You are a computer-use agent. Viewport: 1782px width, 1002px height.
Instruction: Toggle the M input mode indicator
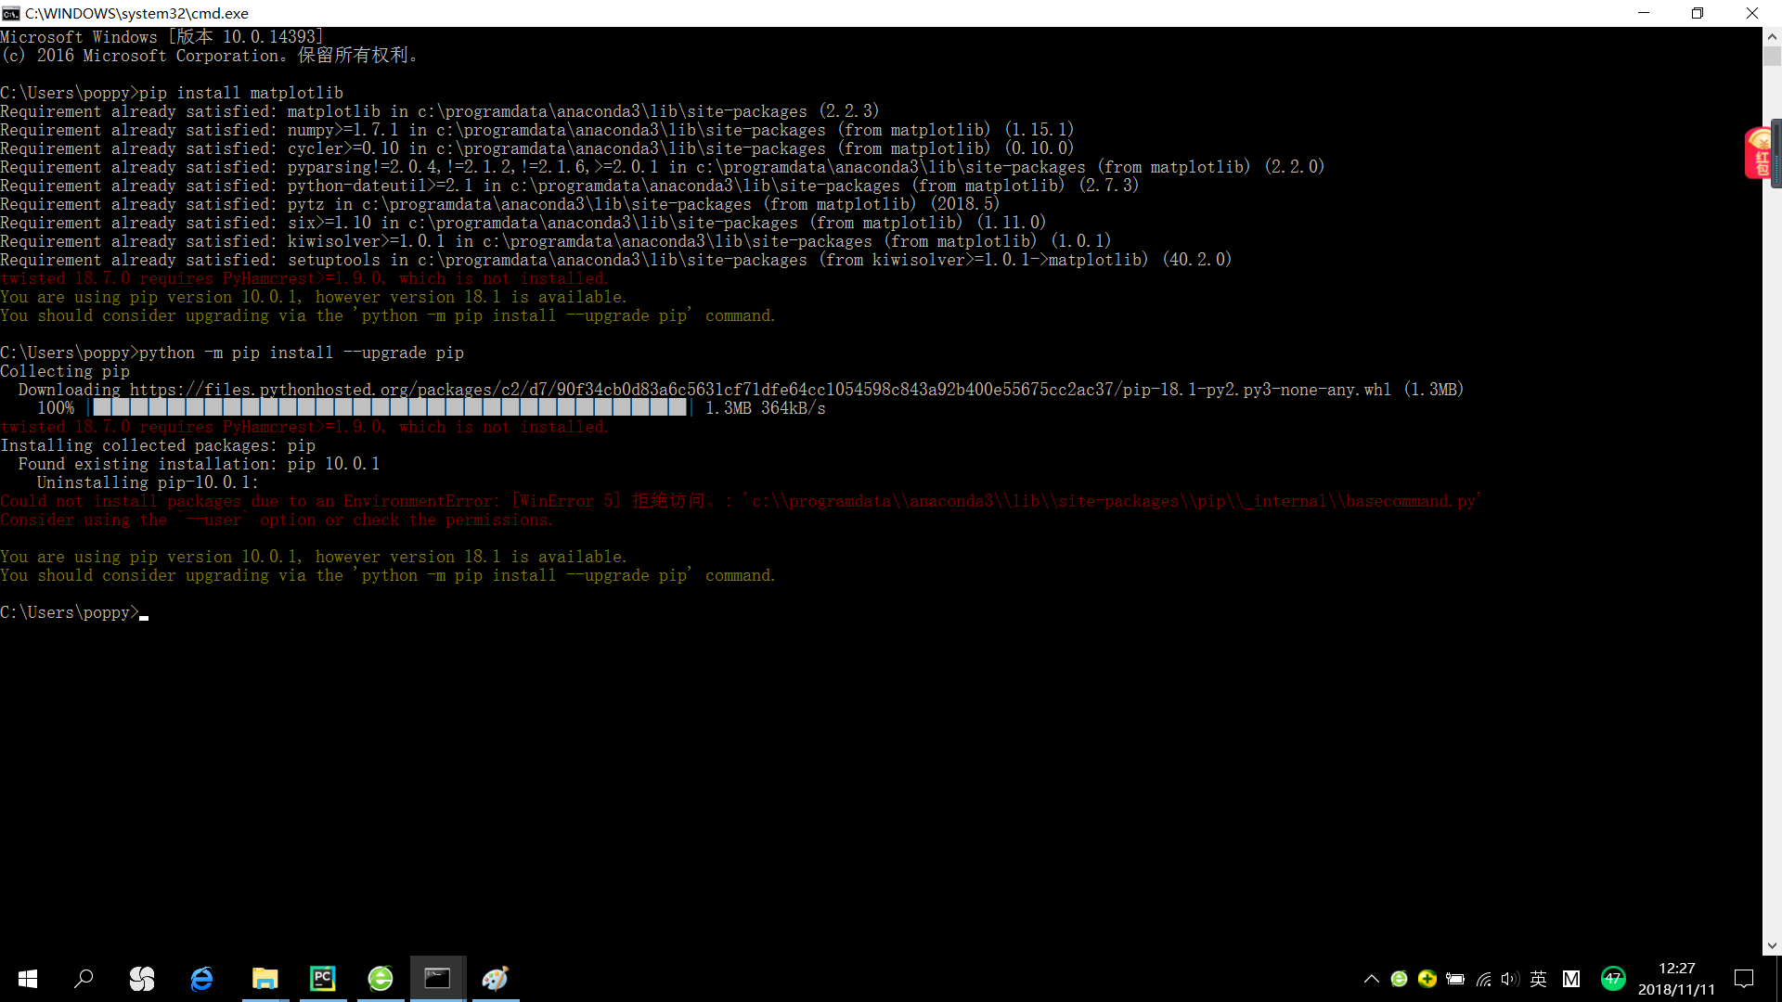pos(1570,979)
